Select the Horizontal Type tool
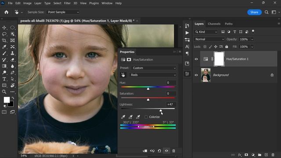This screenshot has width=281, height=158. [x=4, y=79]
